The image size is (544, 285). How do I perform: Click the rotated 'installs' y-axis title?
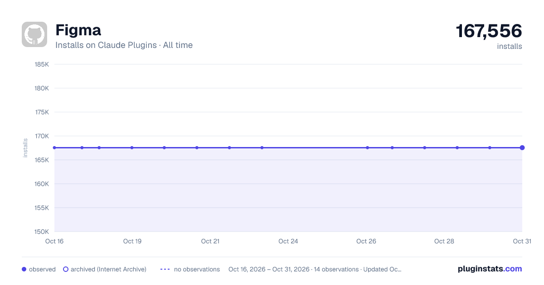tap(25, 148)
